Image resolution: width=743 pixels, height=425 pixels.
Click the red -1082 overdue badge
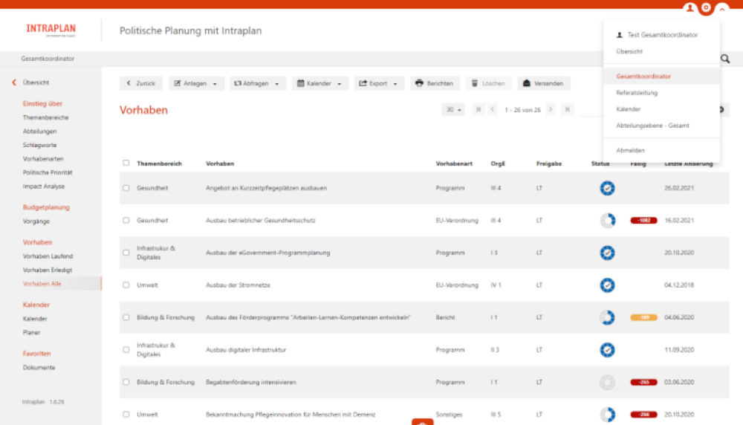(643, 221)
